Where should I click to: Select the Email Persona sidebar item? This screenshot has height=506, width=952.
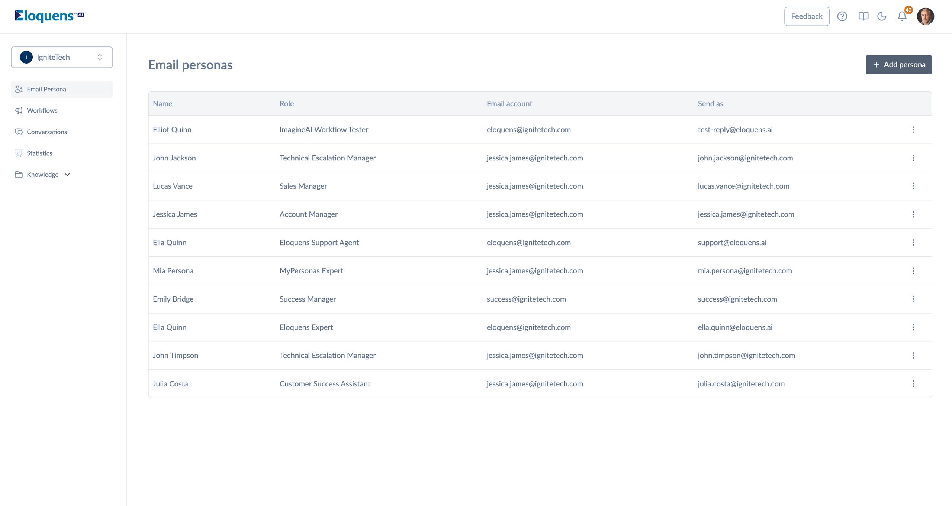tap(46, 89)
